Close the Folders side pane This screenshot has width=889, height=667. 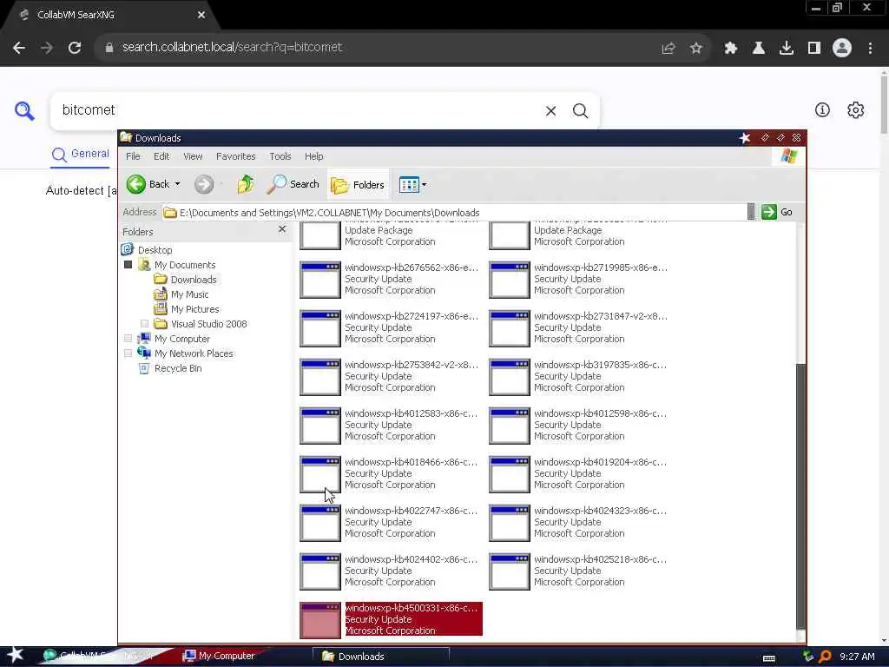(282, 229)
